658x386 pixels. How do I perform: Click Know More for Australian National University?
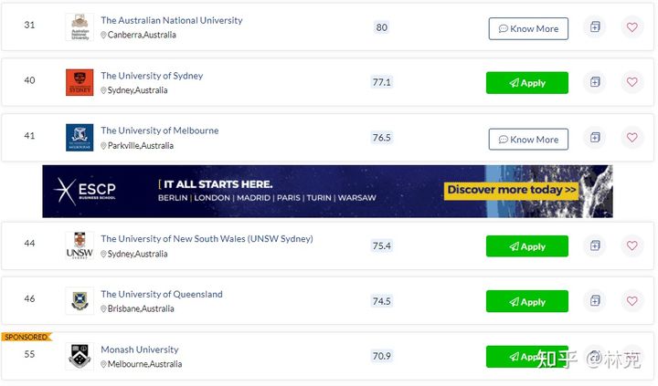click(528, 28)
